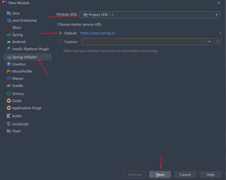Click the Gradle elephant icon
226x180 pixels.
coord(9,86)
